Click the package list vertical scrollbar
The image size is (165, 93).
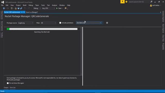point(81,51)
